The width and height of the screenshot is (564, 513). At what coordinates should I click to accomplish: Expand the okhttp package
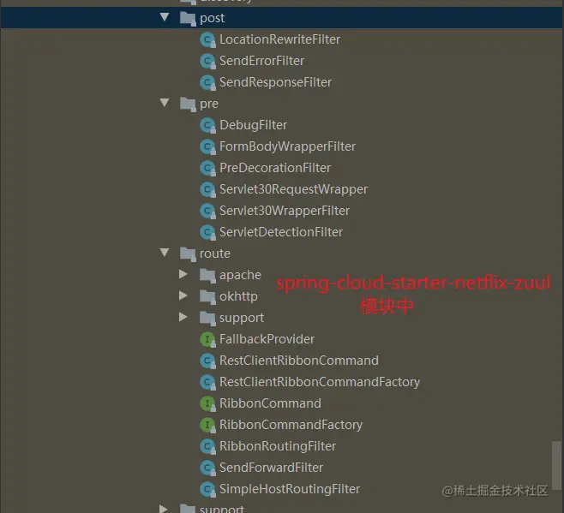click(183, 295)
